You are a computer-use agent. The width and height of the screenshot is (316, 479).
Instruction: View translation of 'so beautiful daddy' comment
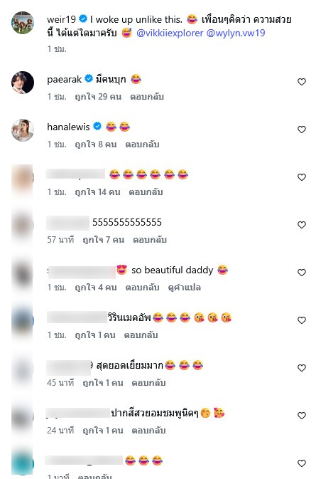coord(185,288)
